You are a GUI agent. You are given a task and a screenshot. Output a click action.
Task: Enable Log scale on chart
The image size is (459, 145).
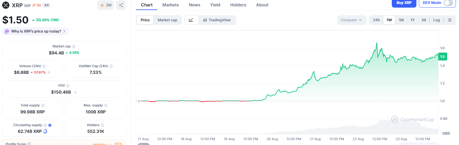(x=436, y=20)
